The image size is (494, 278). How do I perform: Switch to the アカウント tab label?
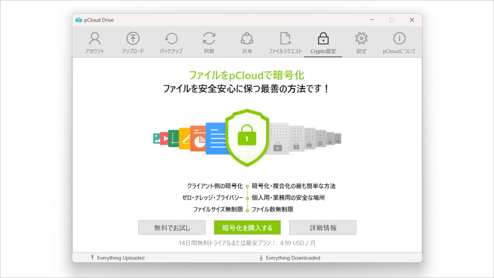(x=95, y=51)
